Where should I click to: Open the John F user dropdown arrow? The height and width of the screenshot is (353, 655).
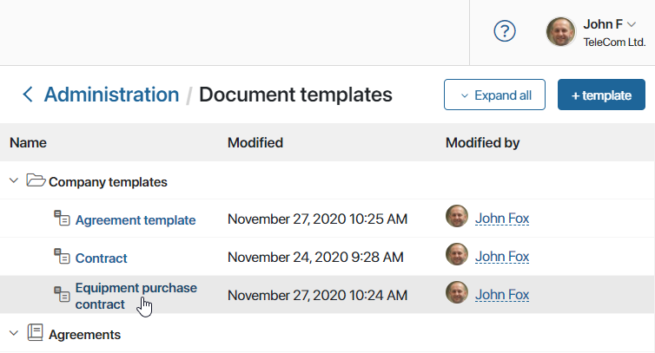632,24
